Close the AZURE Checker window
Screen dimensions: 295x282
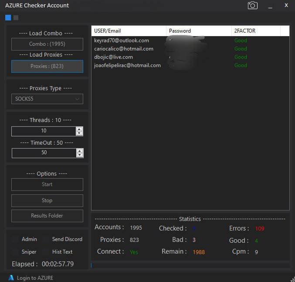[286, 5]
